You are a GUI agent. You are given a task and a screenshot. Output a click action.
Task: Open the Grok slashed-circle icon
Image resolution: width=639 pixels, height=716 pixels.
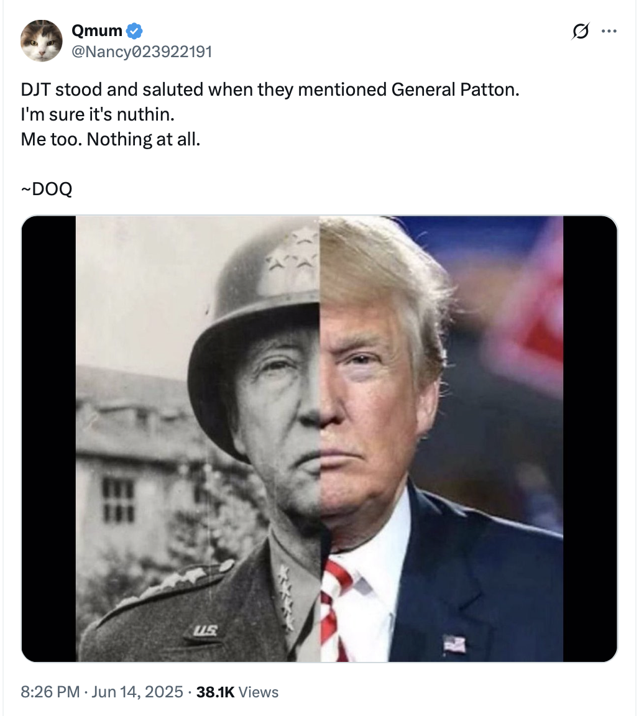pyautogui.click(x=581, y=31)
